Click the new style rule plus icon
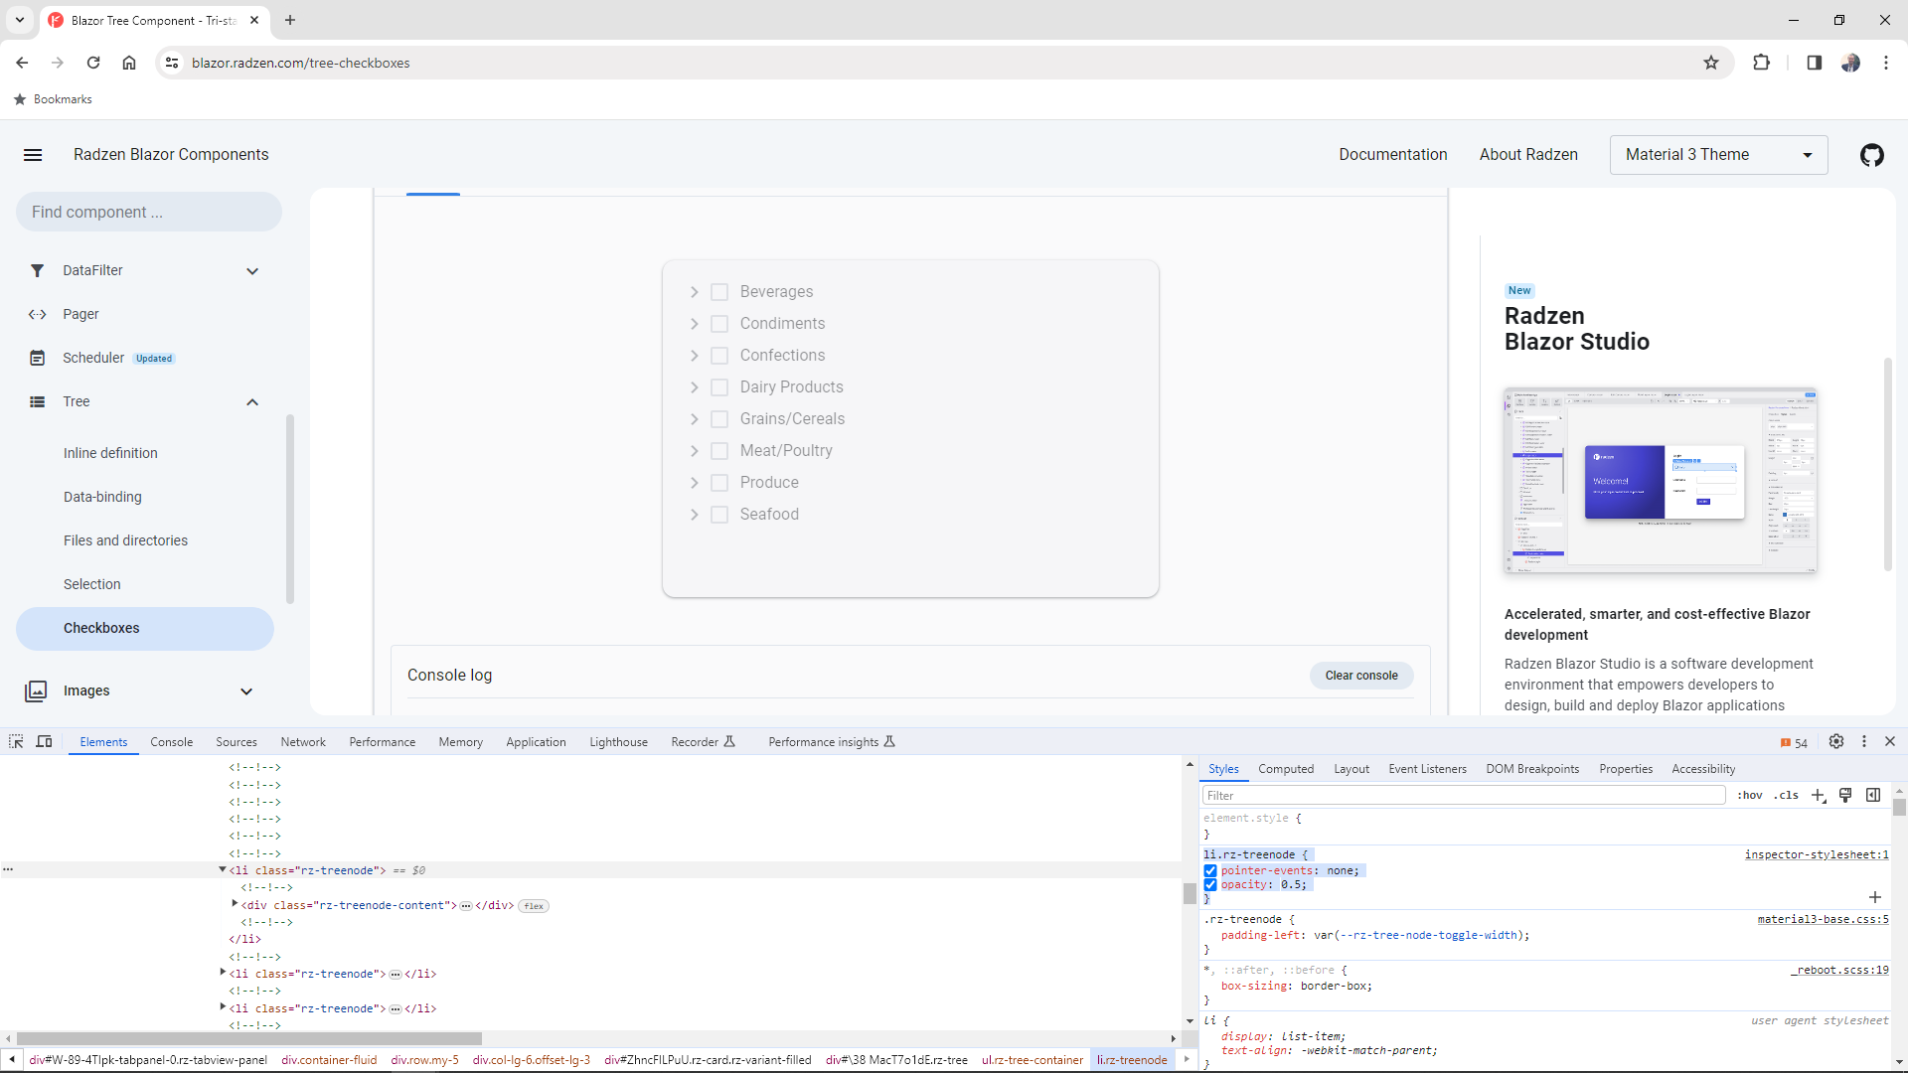This screenshot has width=1908, height=1073. pyautogui.click(x=1818, y=795)
